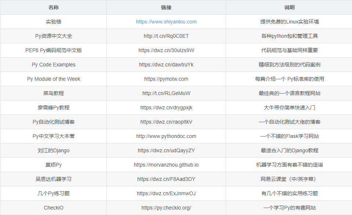Click the http://t.cn/RLGeMuW URL text
This screenshot has width=352, height=215.
point(166,93)
